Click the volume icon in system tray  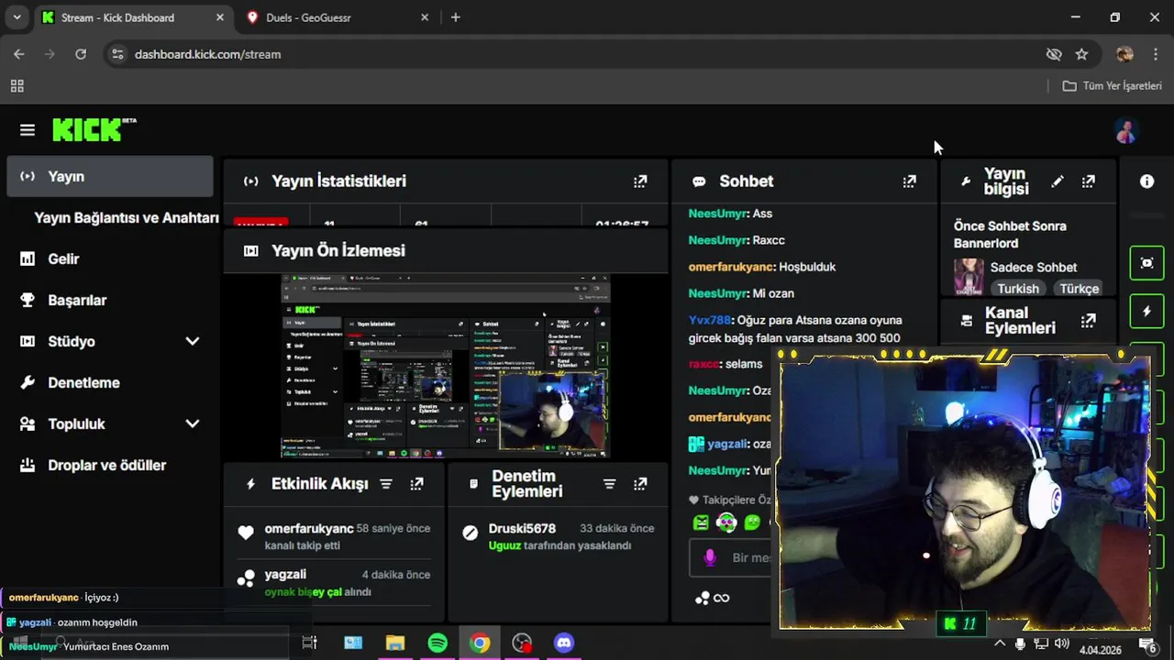1062,643
